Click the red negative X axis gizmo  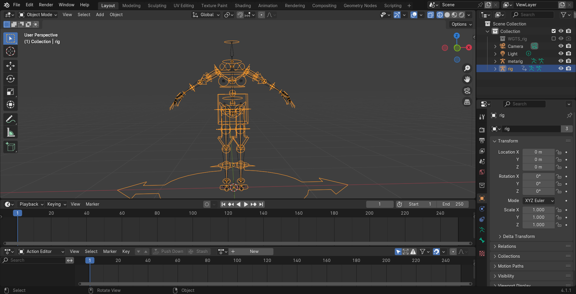tap(445, 48)
